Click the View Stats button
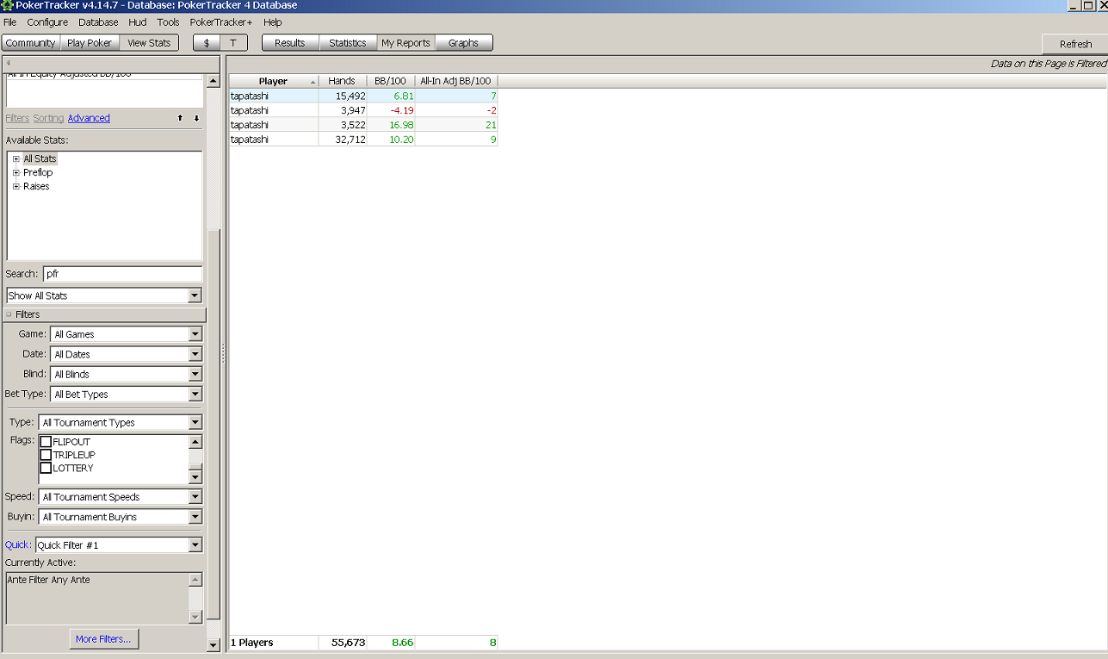This screenshot has height=659, width=1108. [x=149, y=43]
